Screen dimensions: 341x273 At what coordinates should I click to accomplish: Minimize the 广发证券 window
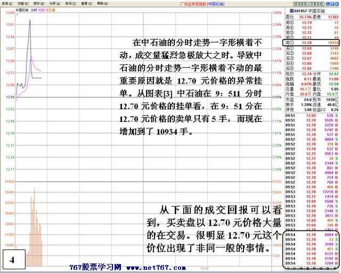(328, 4)
